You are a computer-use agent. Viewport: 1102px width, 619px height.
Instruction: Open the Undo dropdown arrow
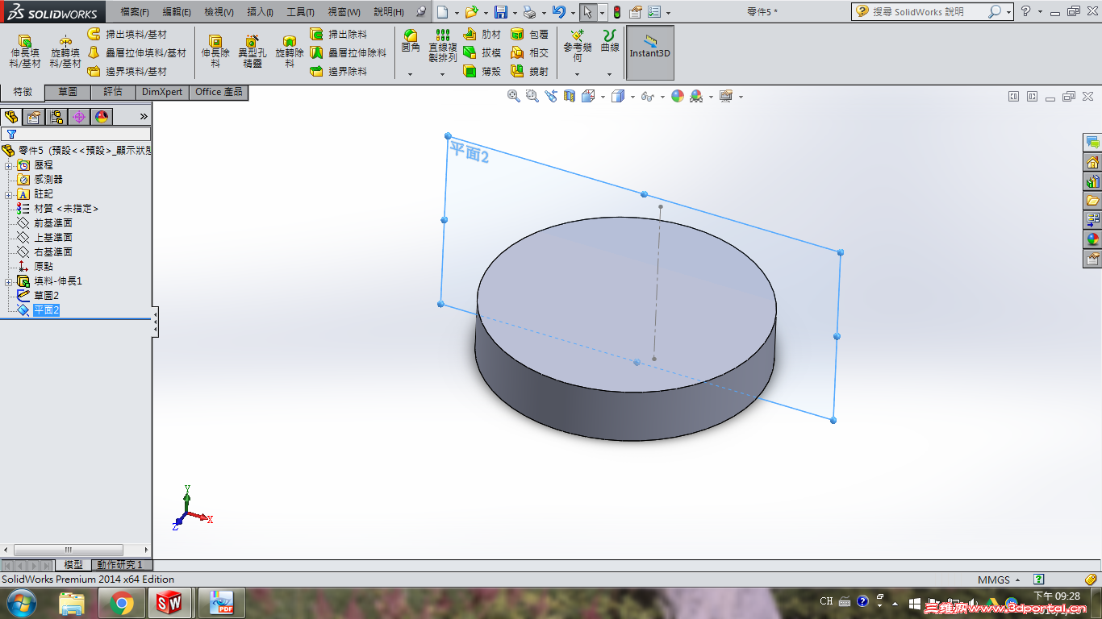coord(572,13)
